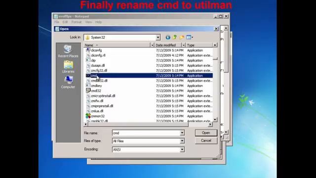Select the cmifw.dll file name
The image size is (316, 178).
[x=97, y=101]
